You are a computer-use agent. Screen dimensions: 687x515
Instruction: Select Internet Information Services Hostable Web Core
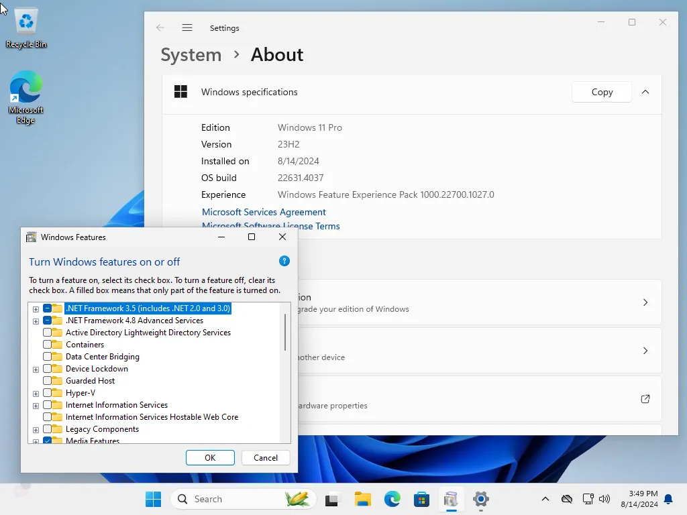[152, 417]
